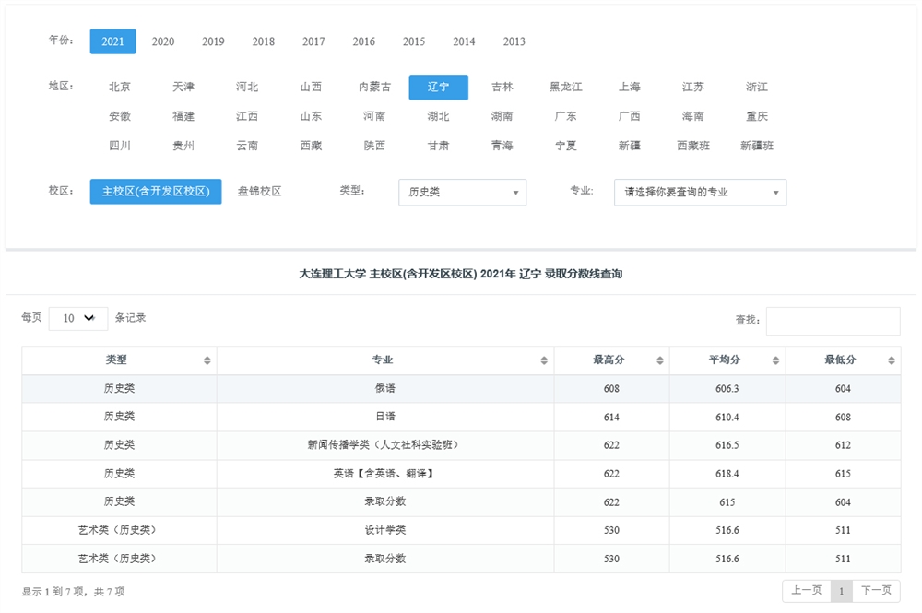Expand the 专业 selection dropdown
The width and height of the screenshot is (922, 613).
tap(700, 192)
